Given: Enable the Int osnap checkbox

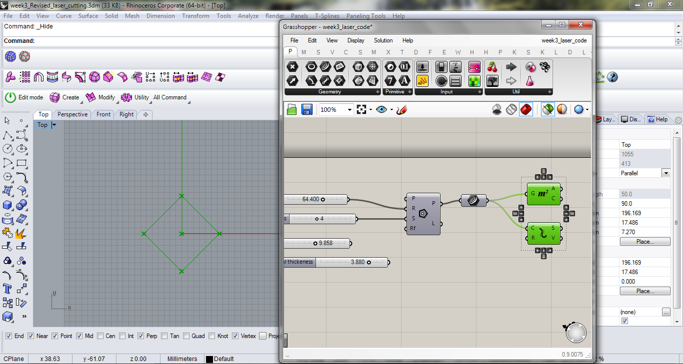Looking at the screenshot, I should point(122,336).
